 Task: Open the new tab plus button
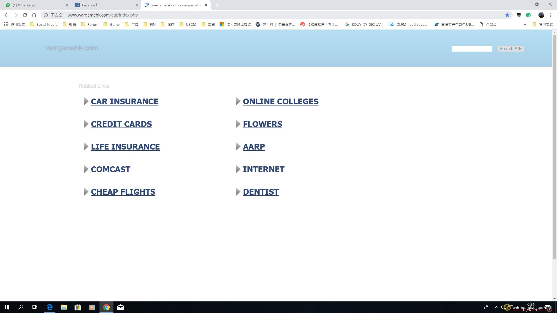point(217,5)
